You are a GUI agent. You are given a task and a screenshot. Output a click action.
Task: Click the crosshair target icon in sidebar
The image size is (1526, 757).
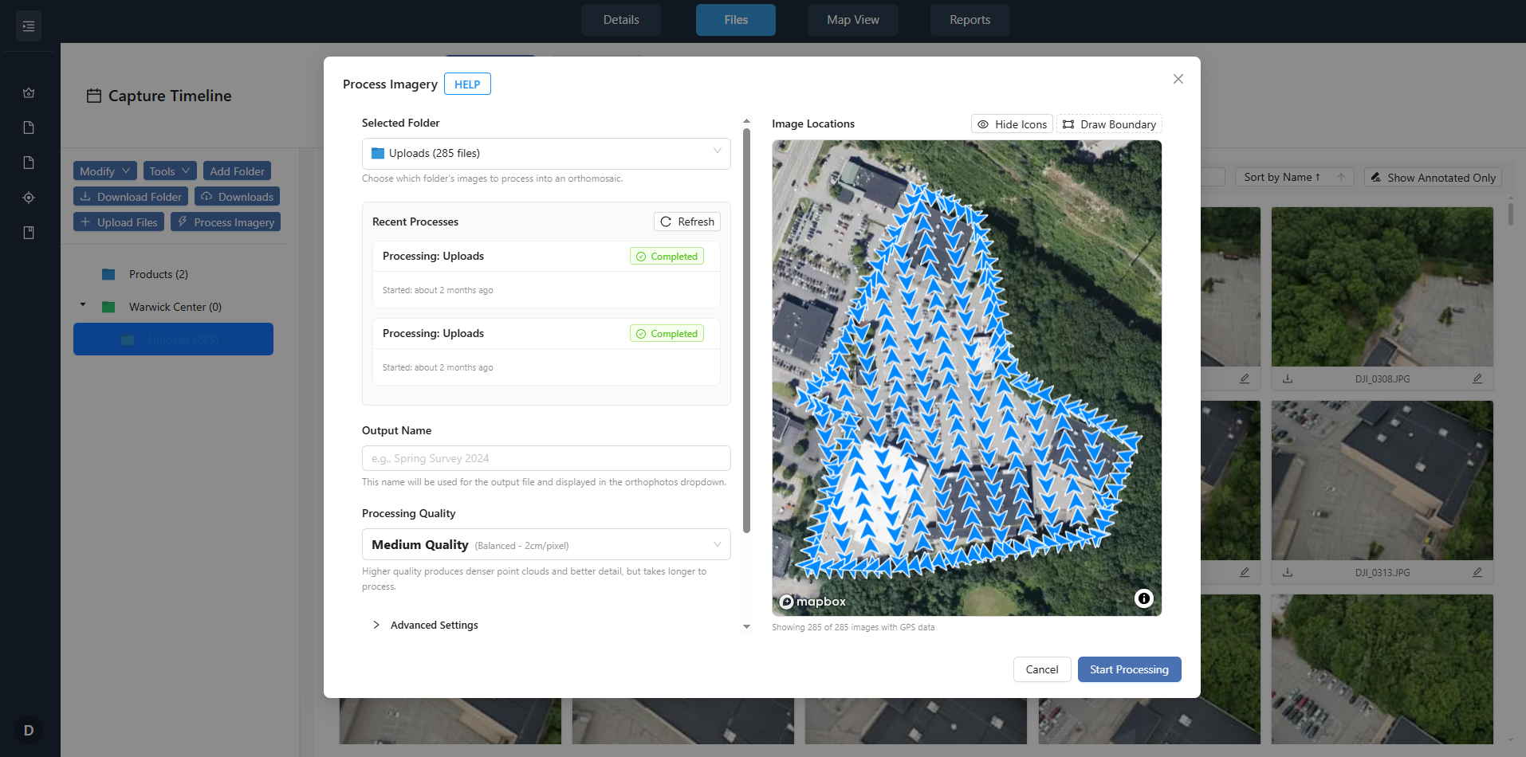click(29, 198)
